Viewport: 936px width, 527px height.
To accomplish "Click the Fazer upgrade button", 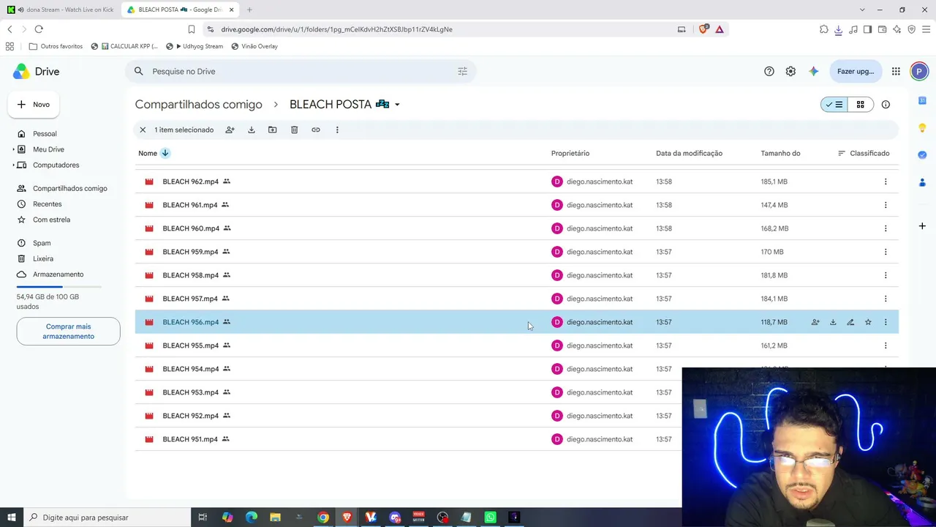I will [855, 71].
